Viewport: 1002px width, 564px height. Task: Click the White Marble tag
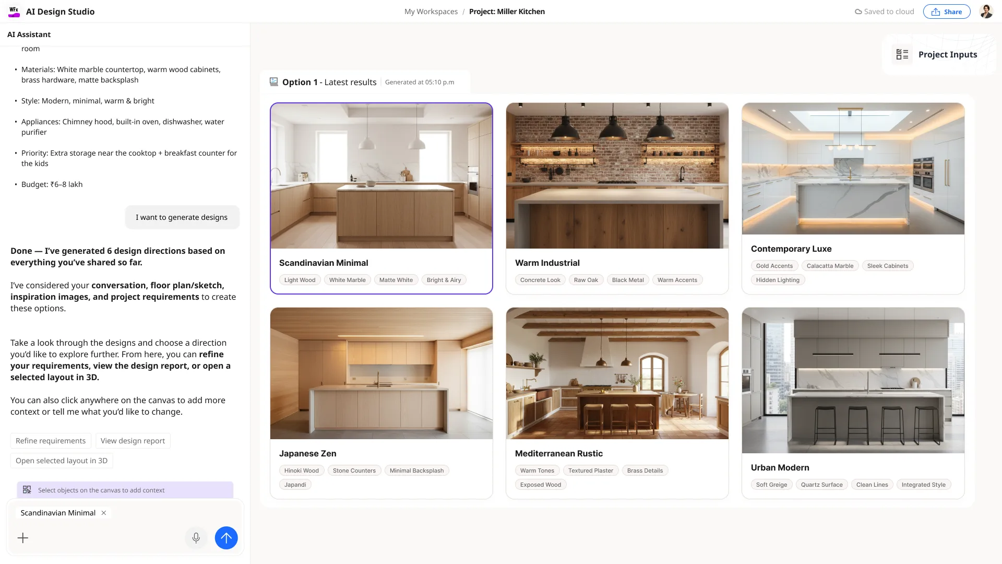(348, 280)
